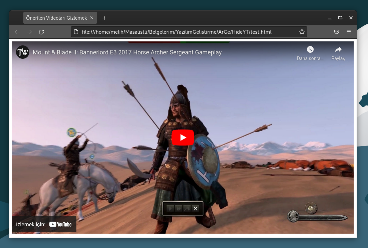Screen dimensions: 368x248
Task: Select the Önerilen Videoları Gizlemek tab
Action: coord(56,18)
